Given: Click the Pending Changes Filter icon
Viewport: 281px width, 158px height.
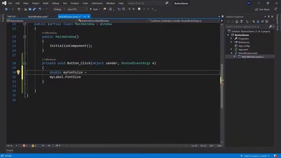Looking at the screenshot, I should pyautogui.click(x=248, y=22).
